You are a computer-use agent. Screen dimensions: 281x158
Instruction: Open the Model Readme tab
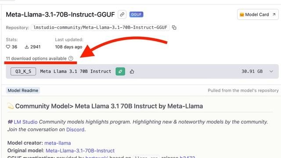[23, 90]
